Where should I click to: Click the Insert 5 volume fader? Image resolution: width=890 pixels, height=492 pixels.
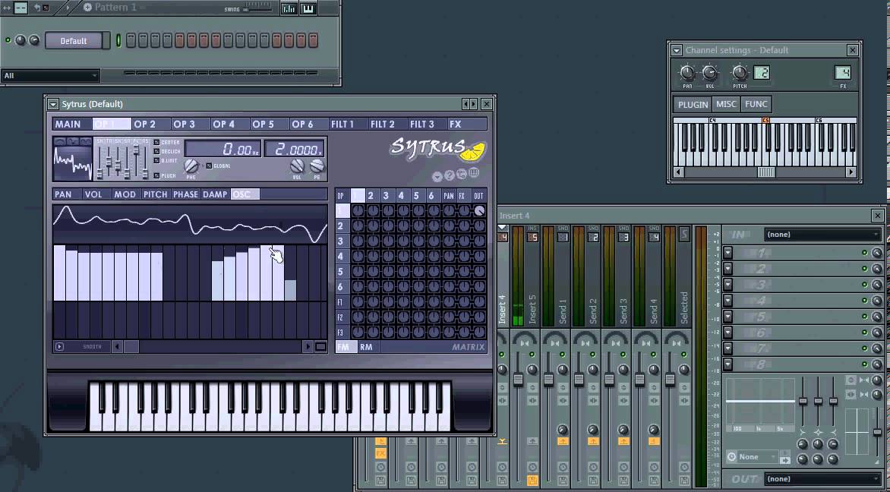(518, 380)
